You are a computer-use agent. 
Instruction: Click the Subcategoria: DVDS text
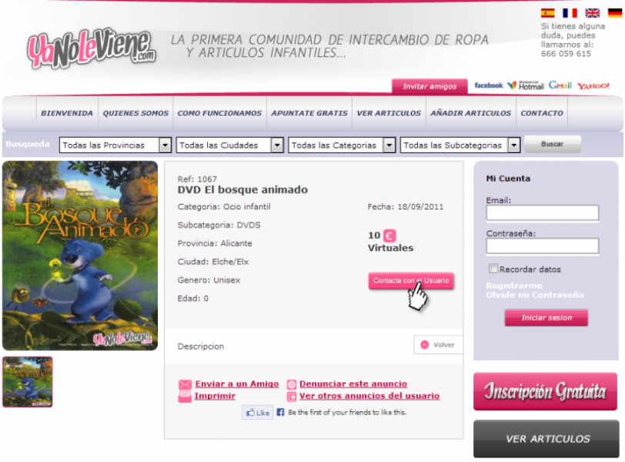pos(219,225)
